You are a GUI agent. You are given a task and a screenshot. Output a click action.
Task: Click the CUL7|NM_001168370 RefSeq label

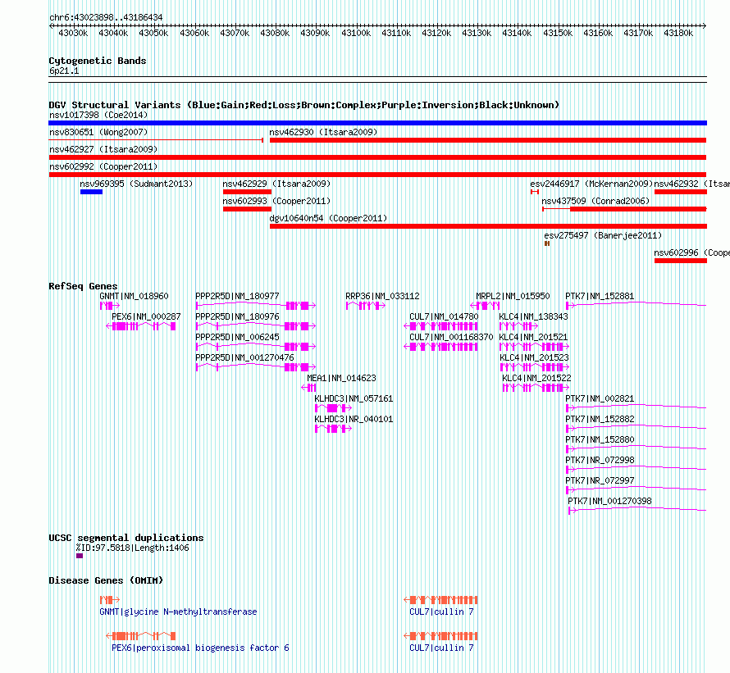[x=451, y=337]
